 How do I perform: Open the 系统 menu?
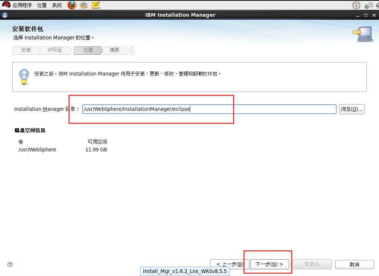[57, 5]
